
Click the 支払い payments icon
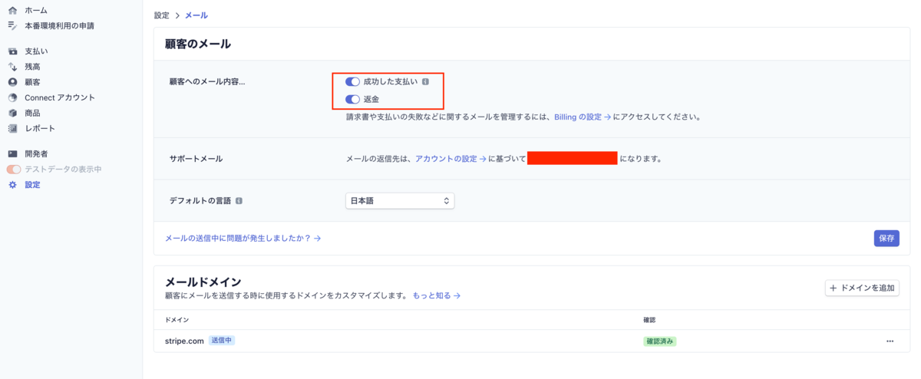pyautogui.click(x=12, y=51)
